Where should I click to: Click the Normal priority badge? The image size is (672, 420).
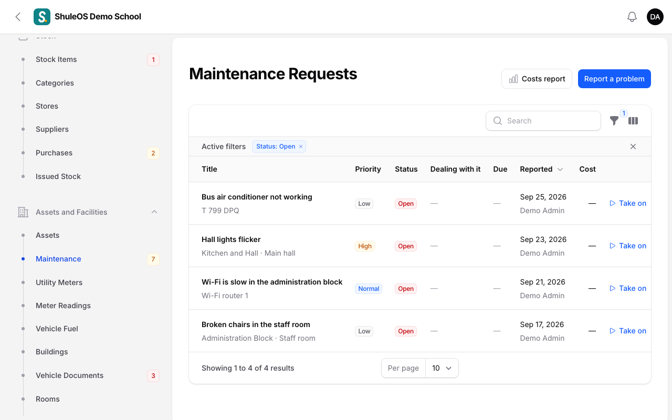click(x=369, y=289)
